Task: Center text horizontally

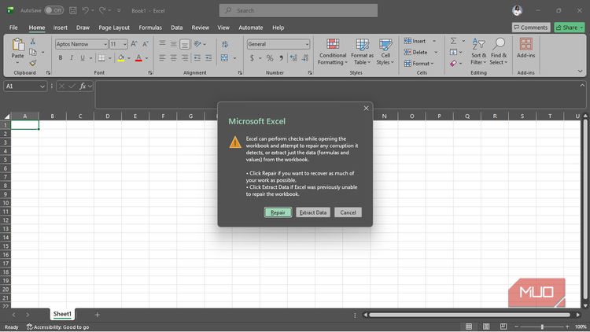Action: click(x=174, y=58)
